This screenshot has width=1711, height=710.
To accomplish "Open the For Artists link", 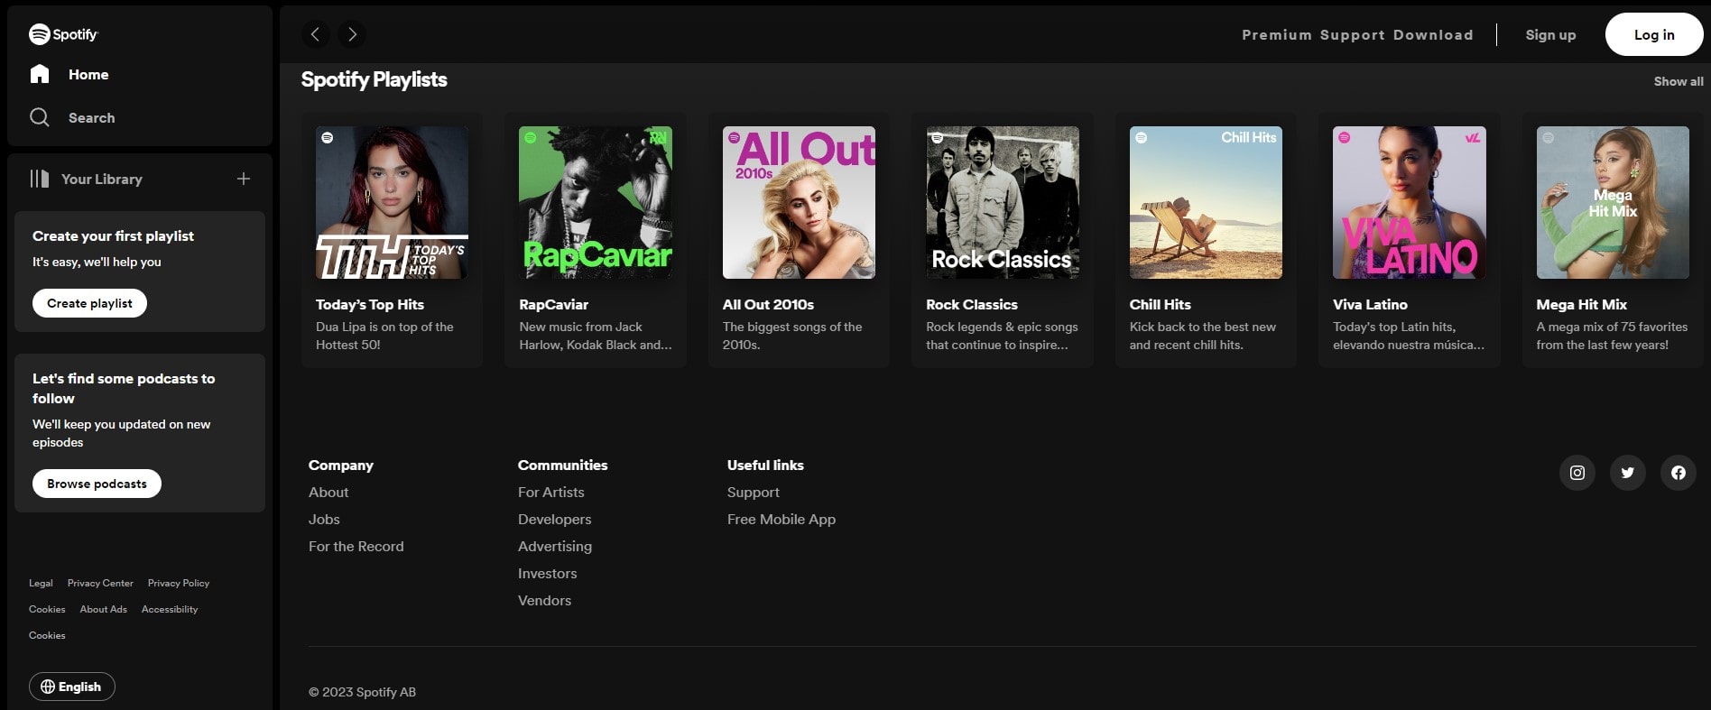I will [551, 493].
